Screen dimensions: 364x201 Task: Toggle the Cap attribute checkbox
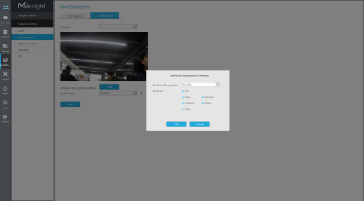pos(183,109)
